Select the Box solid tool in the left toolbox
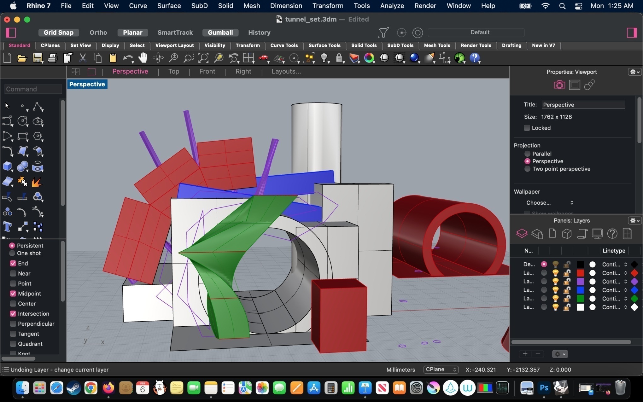Image resolution: width=643 pixels, height=402 pixels. coord(7,166)
